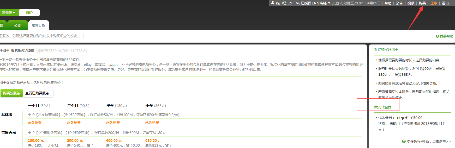Viewport: 455px width, 148px height.
Task: Expand the 已授权16个店铺 dropdown arrow
Action: 329,3
